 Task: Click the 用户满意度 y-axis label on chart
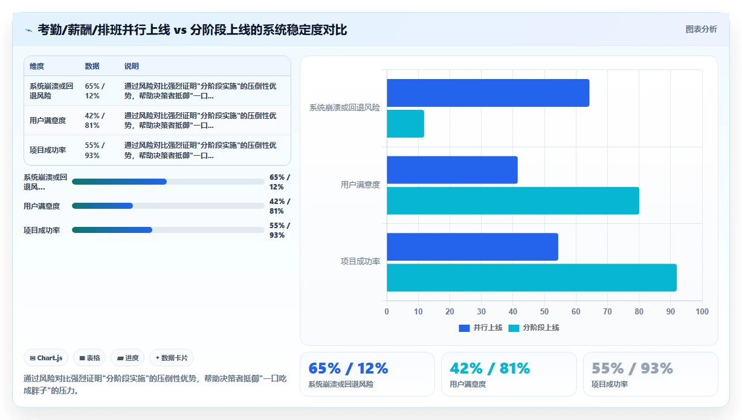pos(360,185)
